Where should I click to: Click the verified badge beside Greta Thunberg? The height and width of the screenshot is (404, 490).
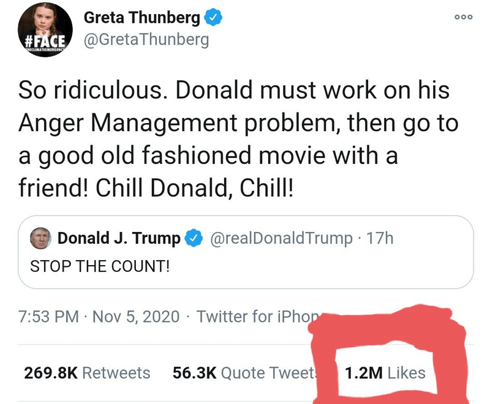coord(213,18)
